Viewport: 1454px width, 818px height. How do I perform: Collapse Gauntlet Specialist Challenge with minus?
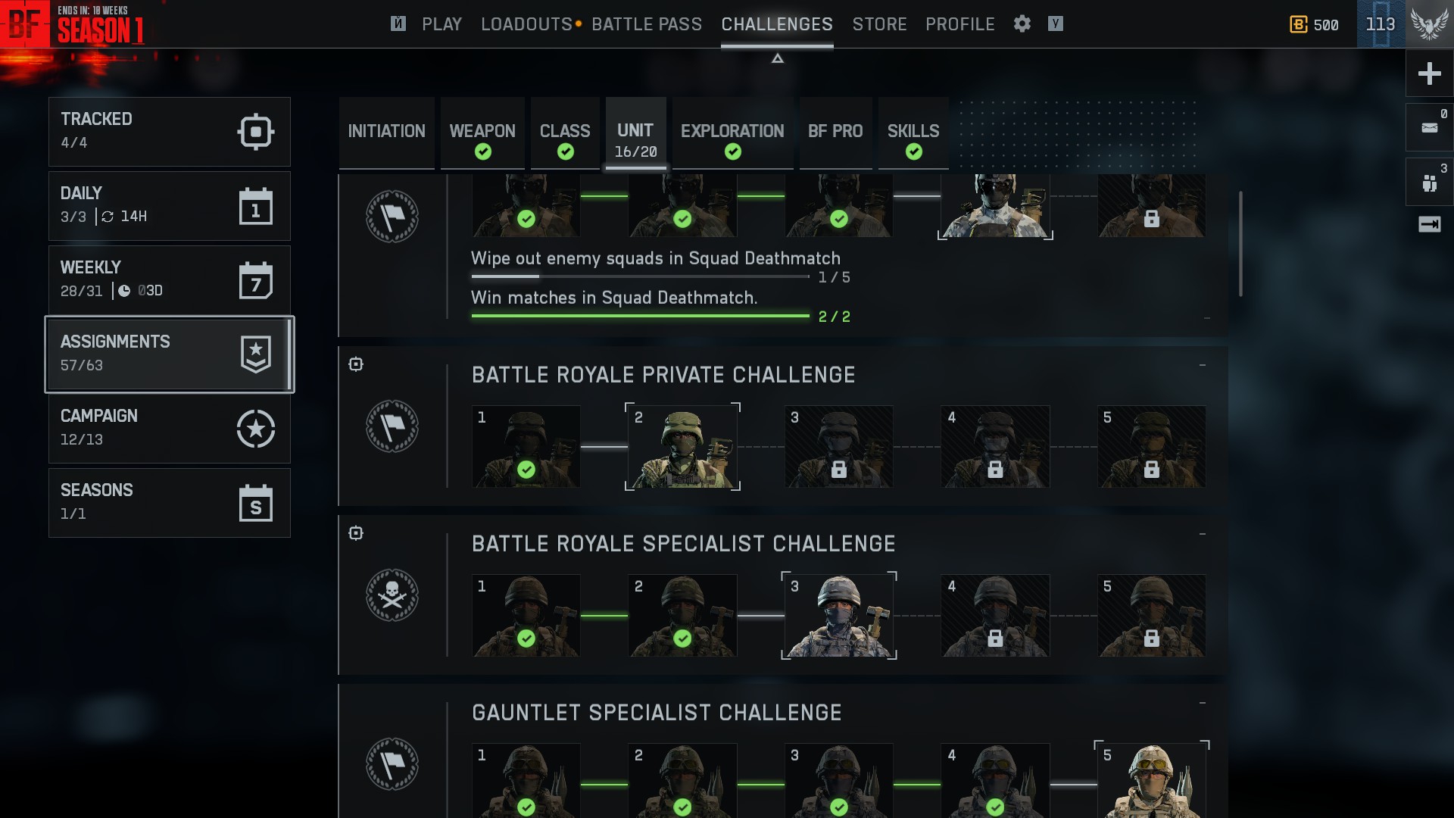point(1202,704)
